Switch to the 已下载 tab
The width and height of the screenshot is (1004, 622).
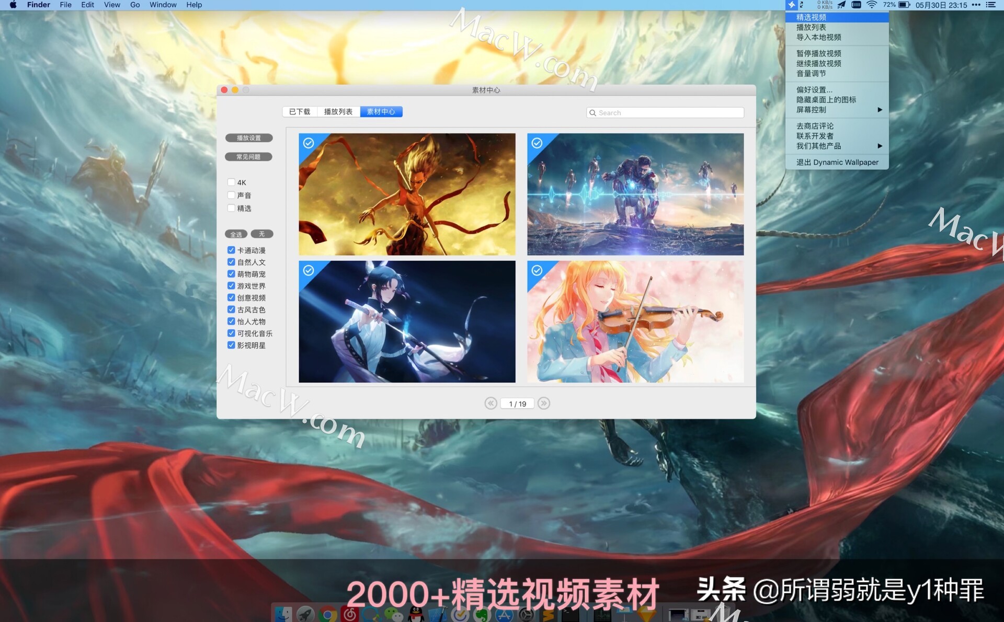pyautogui.click(x=299, y=111)
